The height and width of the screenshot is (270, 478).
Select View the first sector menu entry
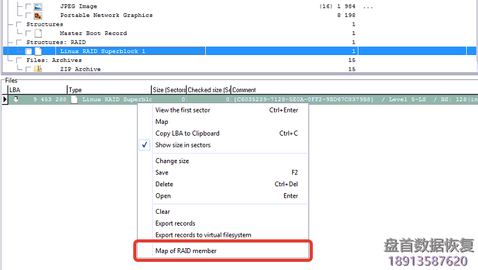[183, 110]
